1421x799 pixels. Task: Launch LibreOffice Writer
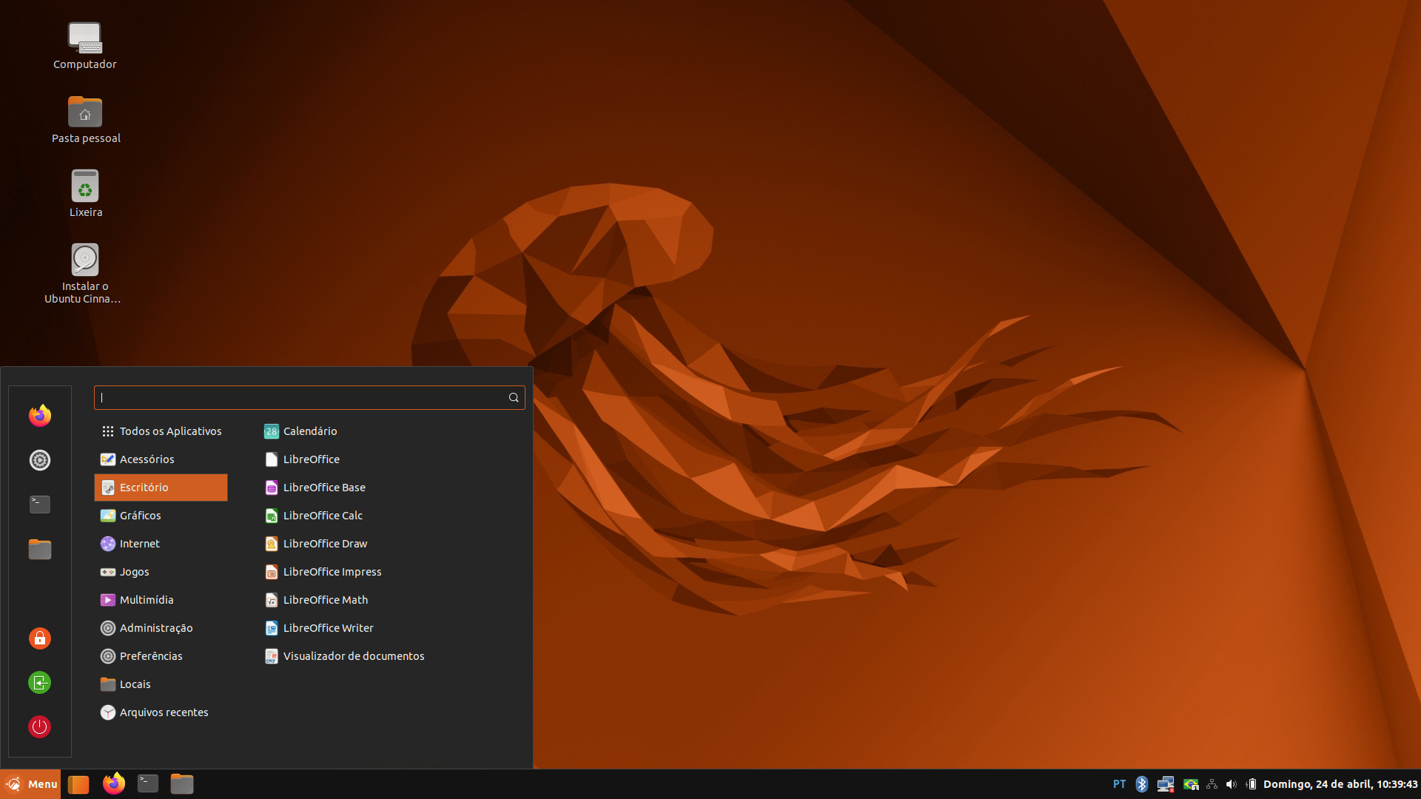tap(318, 628)
